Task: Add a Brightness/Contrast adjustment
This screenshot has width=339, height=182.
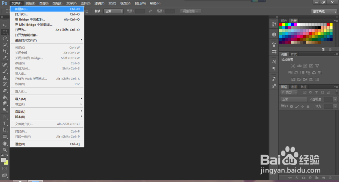Action: coord(293,66)
